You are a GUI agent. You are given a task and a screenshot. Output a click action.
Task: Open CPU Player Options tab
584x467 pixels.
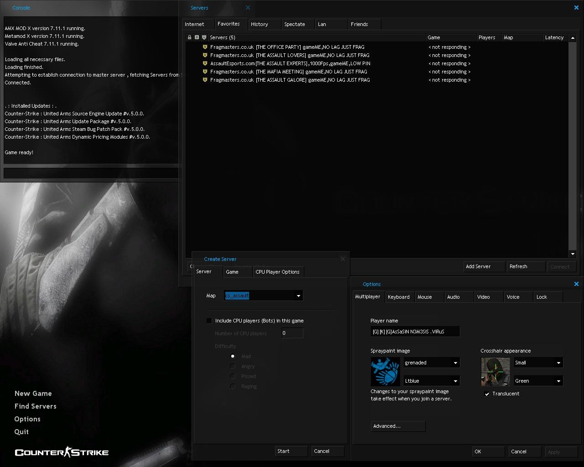point(278,272)
